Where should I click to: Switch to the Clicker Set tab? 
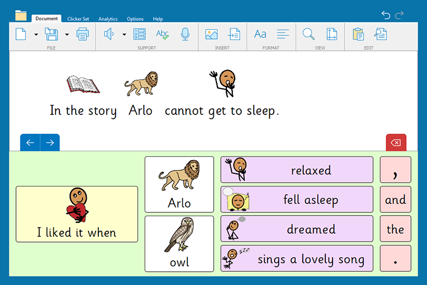pos(78,19)
